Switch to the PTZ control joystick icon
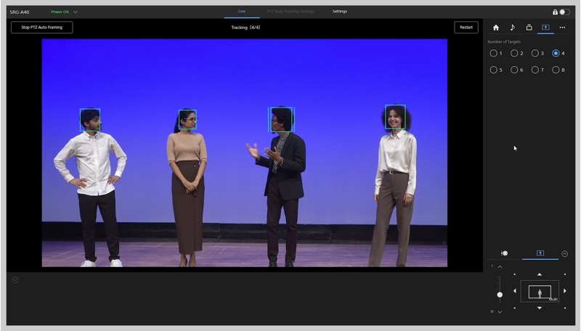Image resolution: width=581 pixels, height=331 pixels. 505,253
